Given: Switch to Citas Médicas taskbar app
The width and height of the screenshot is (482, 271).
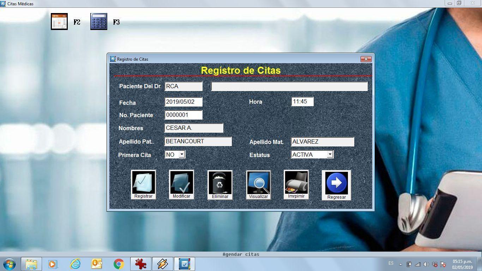Looking at the screenshot, I should click(185, 264).
